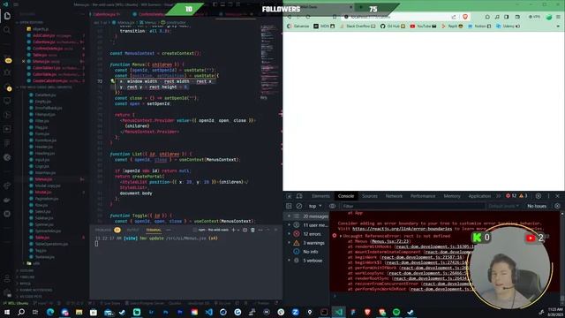Open the Windows Start menu
This screenshot has height=318, width=565.
[x=7, y=312]
